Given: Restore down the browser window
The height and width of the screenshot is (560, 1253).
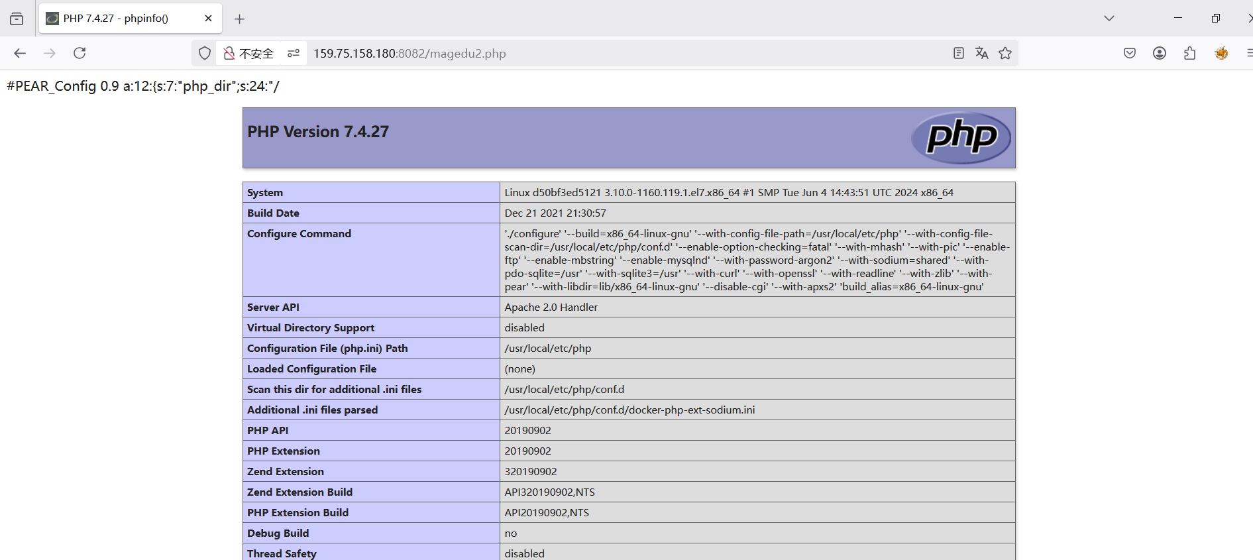Looking at the screenshot, I should (1215, 18).
